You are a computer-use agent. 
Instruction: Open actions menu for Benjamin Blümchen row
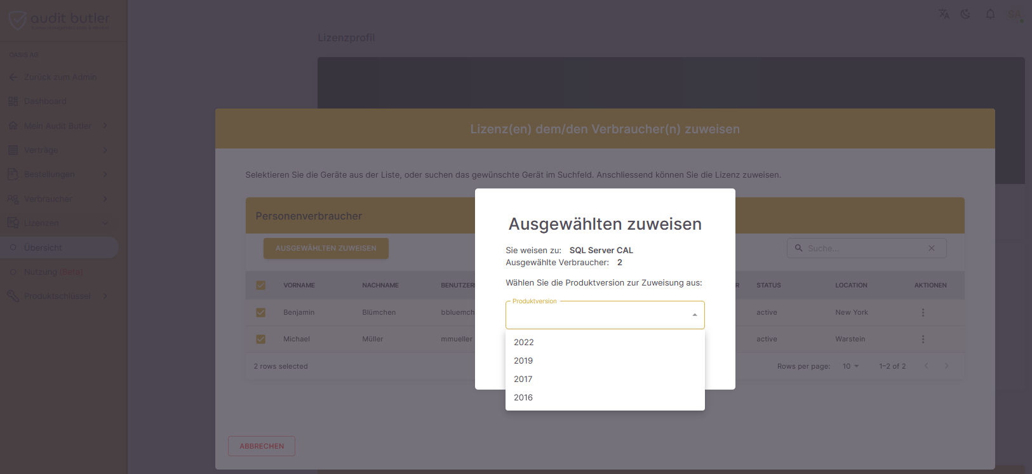pos(923,313)
